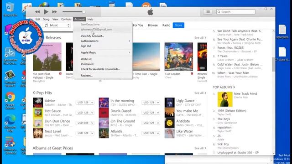Image resolution: width=292 pixels, height=164 pixels.
Task: Expand the Apple Music submenu
Action: click(x=103, y=53)
